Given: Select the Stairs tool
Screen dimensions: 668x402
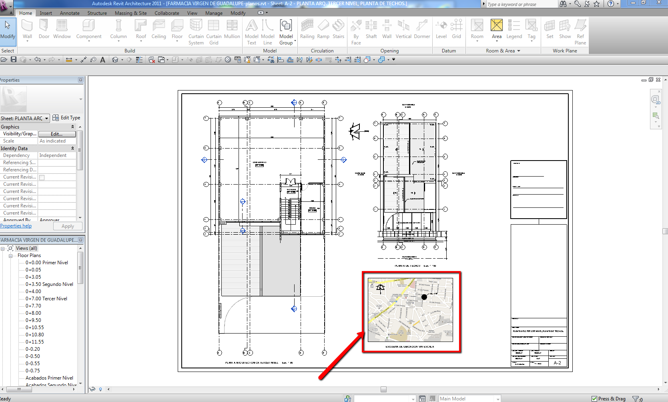Looking at the screenshot, I should [x=338, y=29].
